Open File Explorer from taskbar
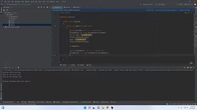 coord(103,108)
